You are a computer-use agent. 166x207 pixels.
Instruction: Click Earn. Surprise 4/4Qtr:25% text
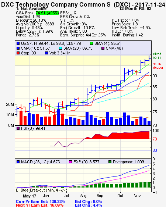83,35
